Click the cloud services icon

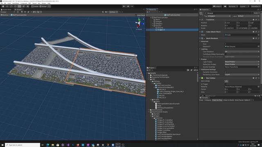(x=225, y=7)
